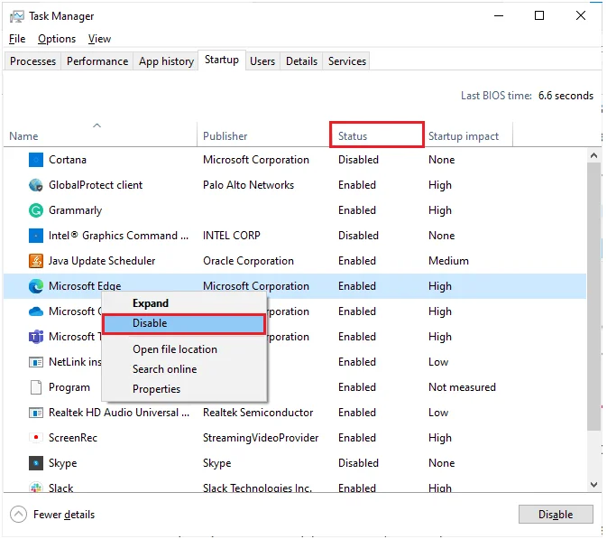
Task: Click the Skype icon
Action: pyautogui.click(x=36, y=463)
